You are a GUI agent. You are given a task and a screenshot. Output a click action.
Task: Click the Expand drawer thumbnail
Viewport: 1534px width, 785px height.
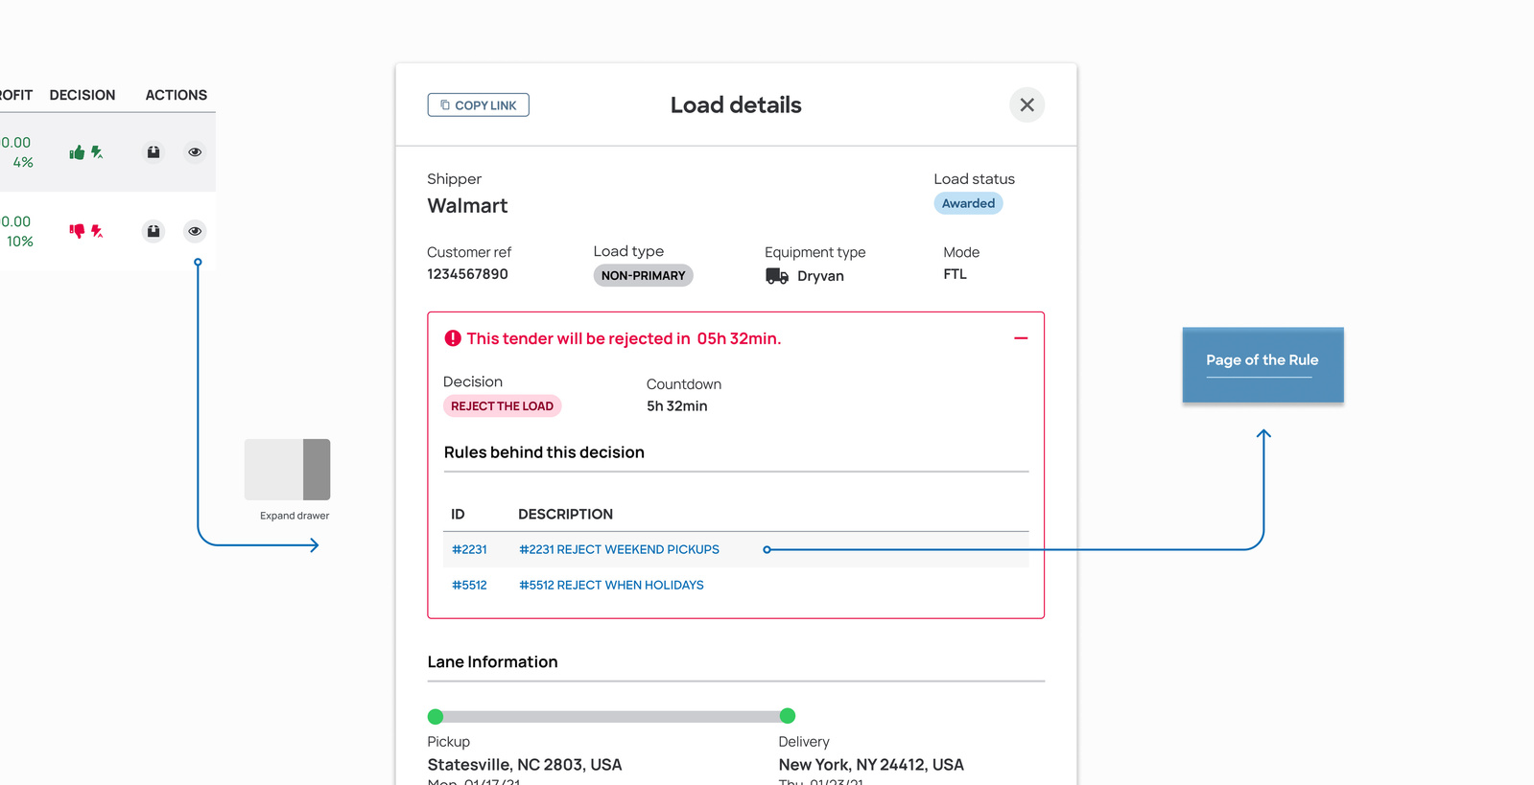(287, 470)
